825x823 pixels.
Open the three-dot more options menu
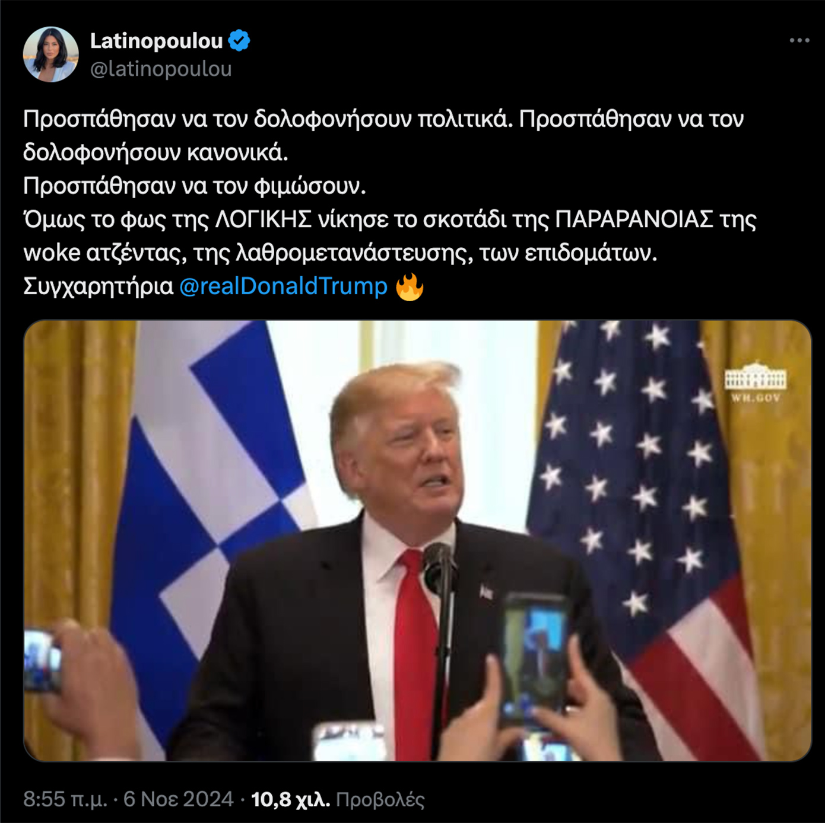tap(799, 40)
